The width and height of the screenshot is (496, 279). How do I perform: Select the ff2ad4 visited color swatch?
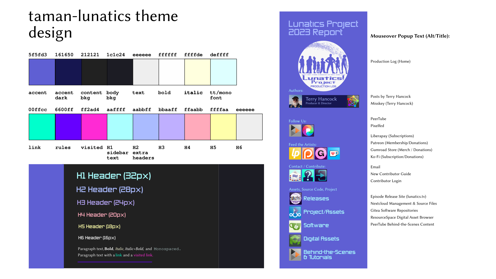[94, 127]
